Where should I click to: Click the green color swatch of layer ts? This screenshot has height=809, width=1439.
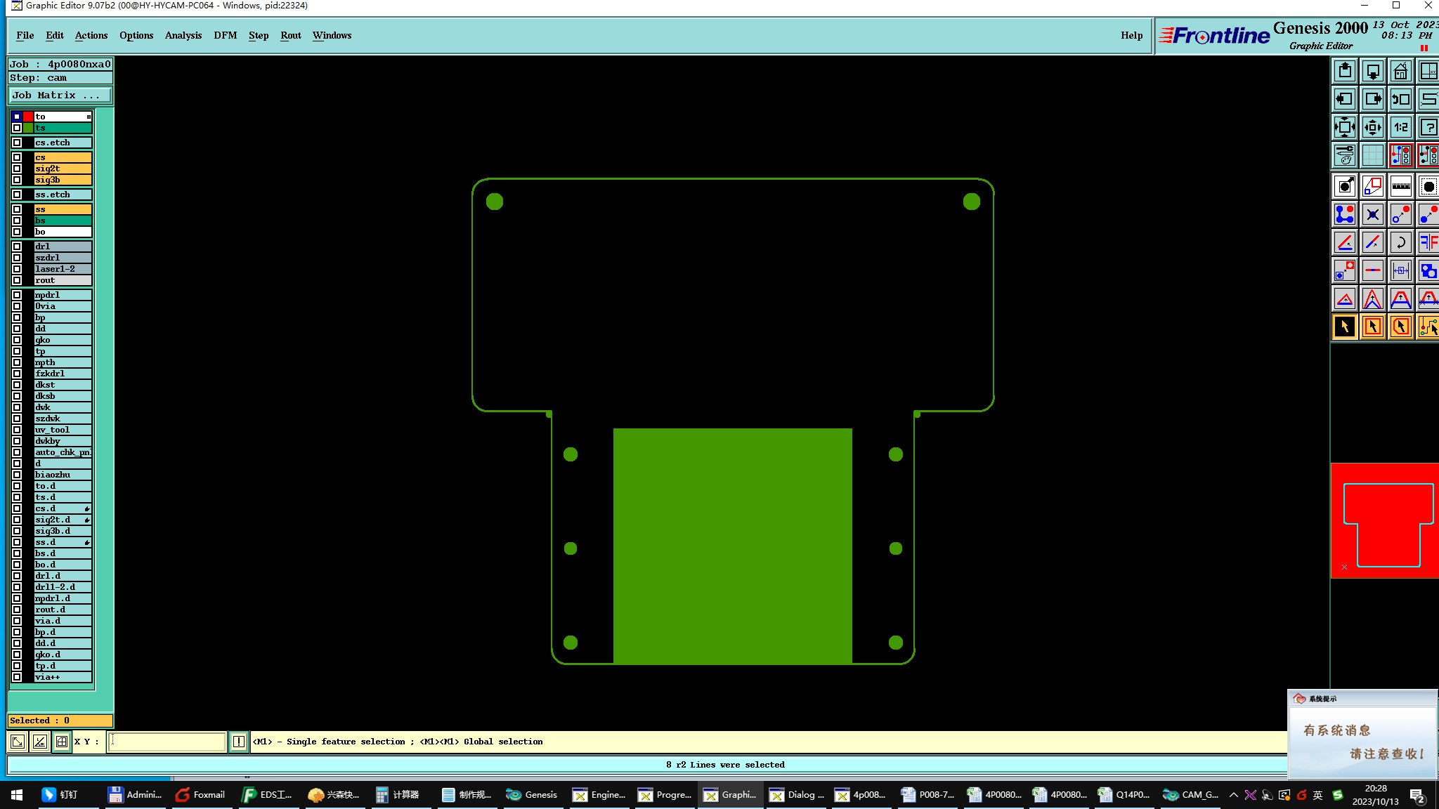[28, 128]
